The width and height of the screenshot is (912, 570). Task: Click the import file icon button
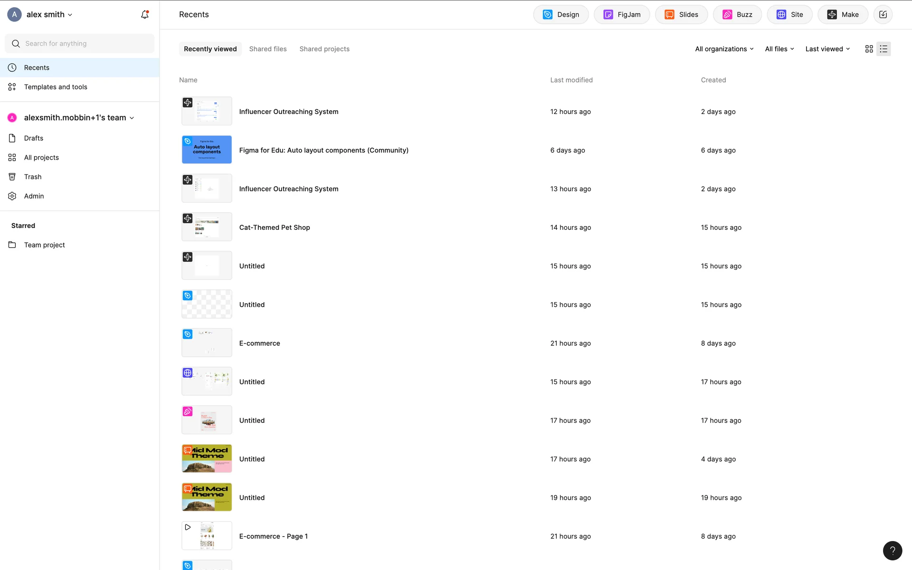pos(883,15)
